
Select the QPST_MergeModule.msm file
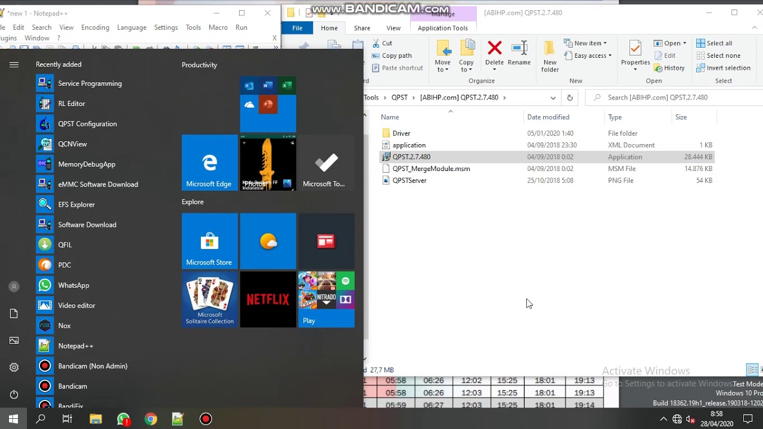(431, 169)
